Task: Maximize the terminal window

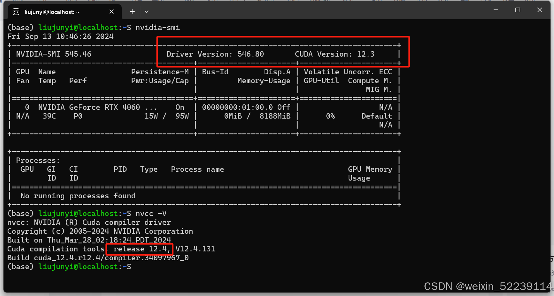Action: 518,10
